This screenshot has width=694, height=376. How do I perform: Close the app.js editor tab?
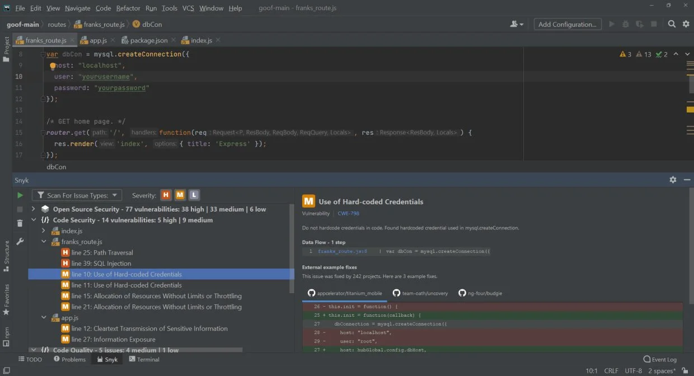click(x=112, y=40)
